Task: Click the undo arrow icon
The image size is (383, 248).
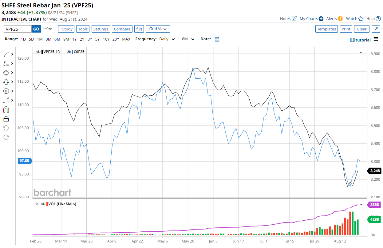Action: (6, 128)
